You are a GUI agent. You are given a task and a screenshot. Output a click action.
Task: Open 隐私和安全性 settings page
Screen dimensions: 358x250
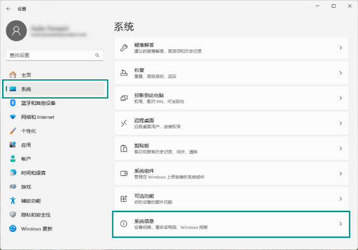point(35,215)
